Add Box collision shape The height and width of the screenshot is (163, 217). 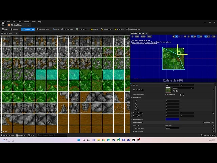pyautogui.click(x=94, y=29)
